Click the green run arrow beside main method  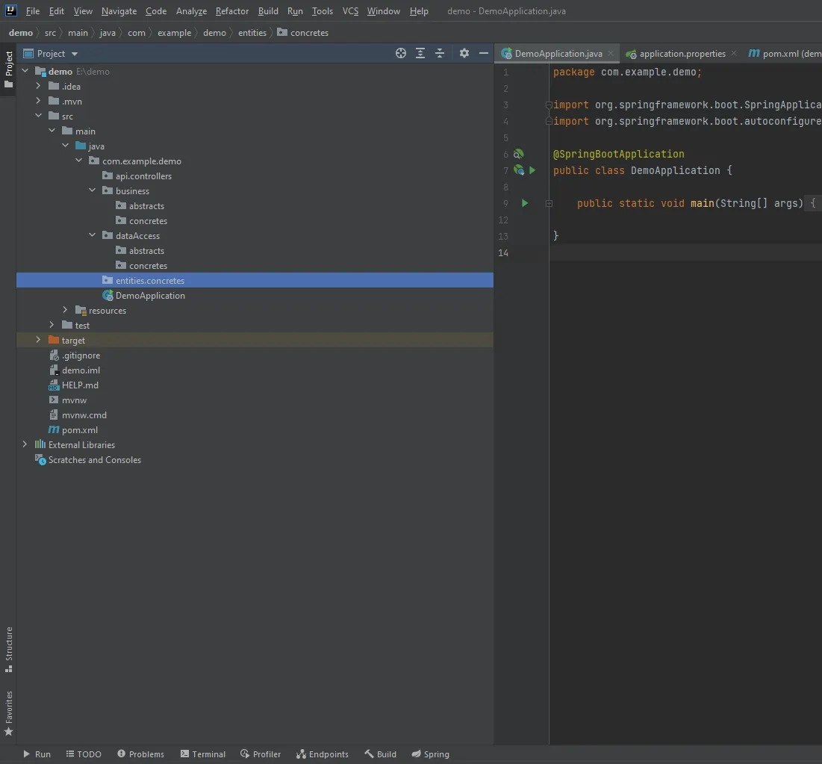click(525, 203)
